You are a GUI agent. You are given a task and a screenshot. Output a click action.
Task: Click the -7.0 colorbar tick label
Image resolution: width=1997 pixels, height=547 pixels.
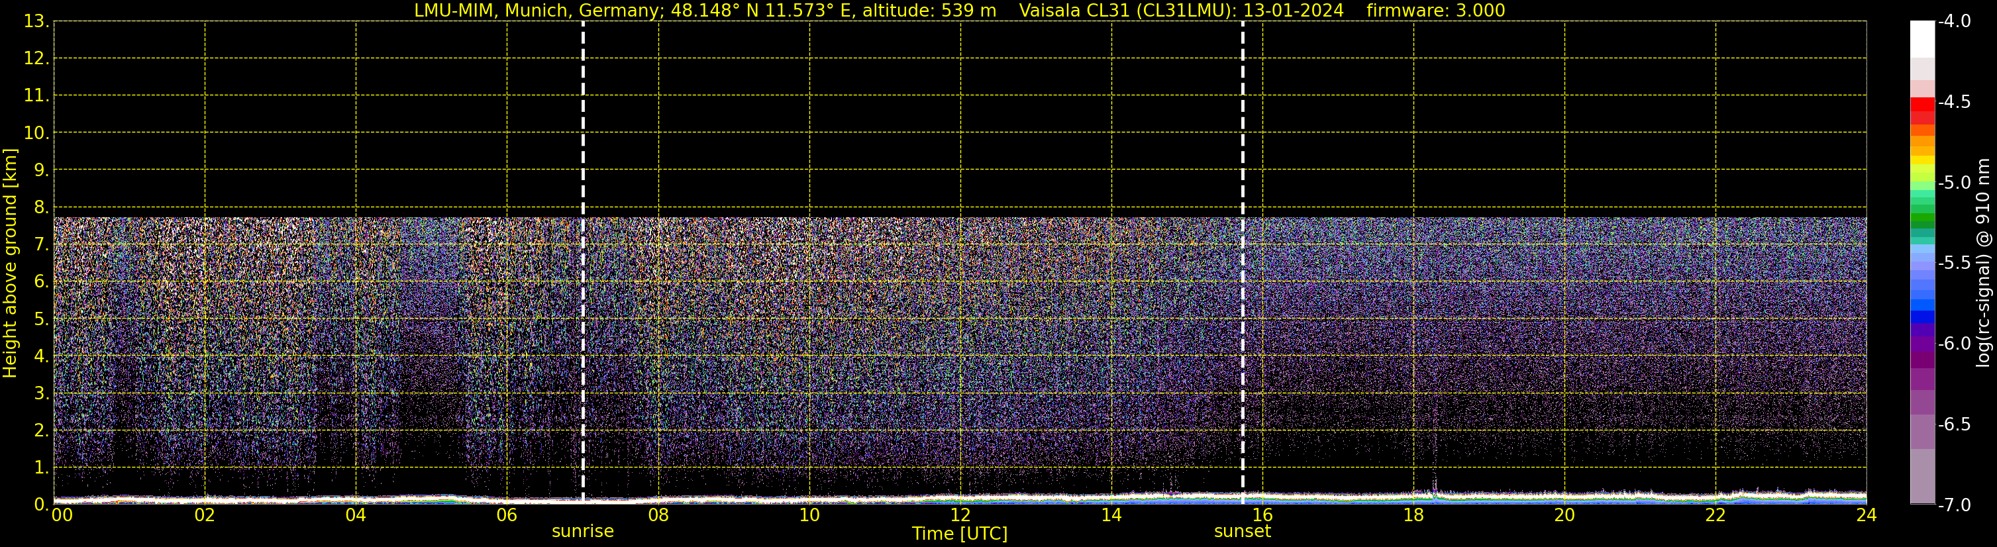pyautogui.click(x=1953, y=505)
